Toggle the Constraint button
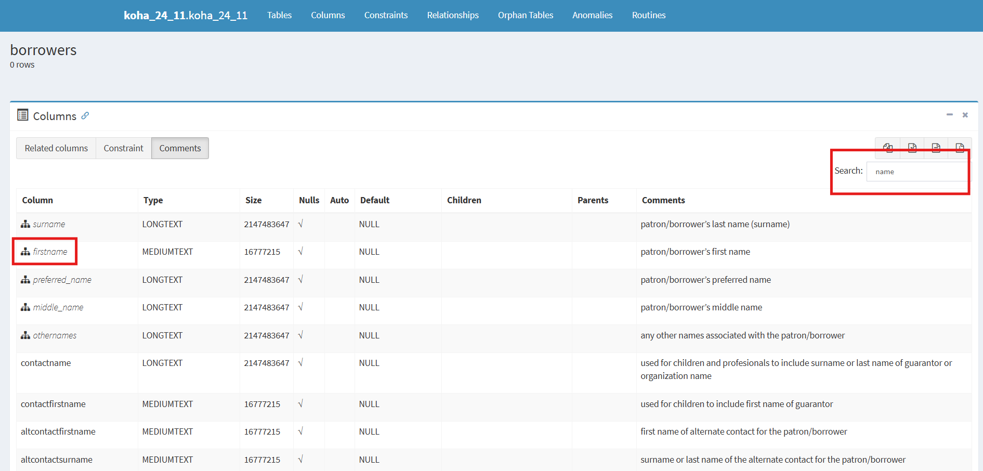 point(124,148)
